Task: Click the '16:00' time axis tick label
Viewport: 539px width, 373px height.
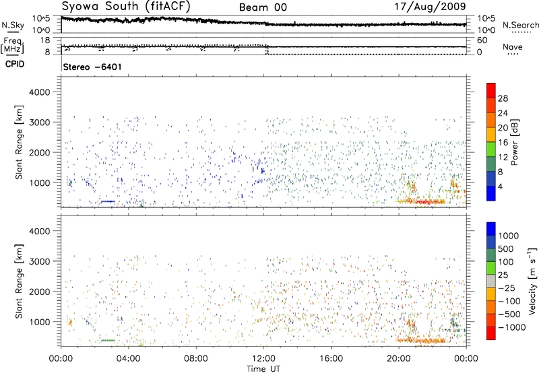Action: click(331, 359)
